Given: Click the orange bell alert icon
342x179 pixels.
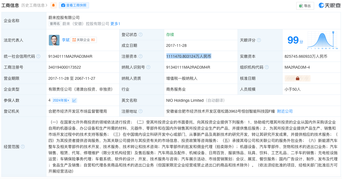Looking at the screenshot, I should pos(54,5).
